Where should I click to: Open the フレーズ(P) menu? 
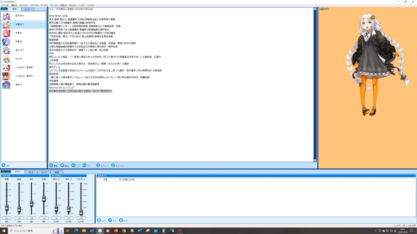pyautogui.click(x=54, y=5)
